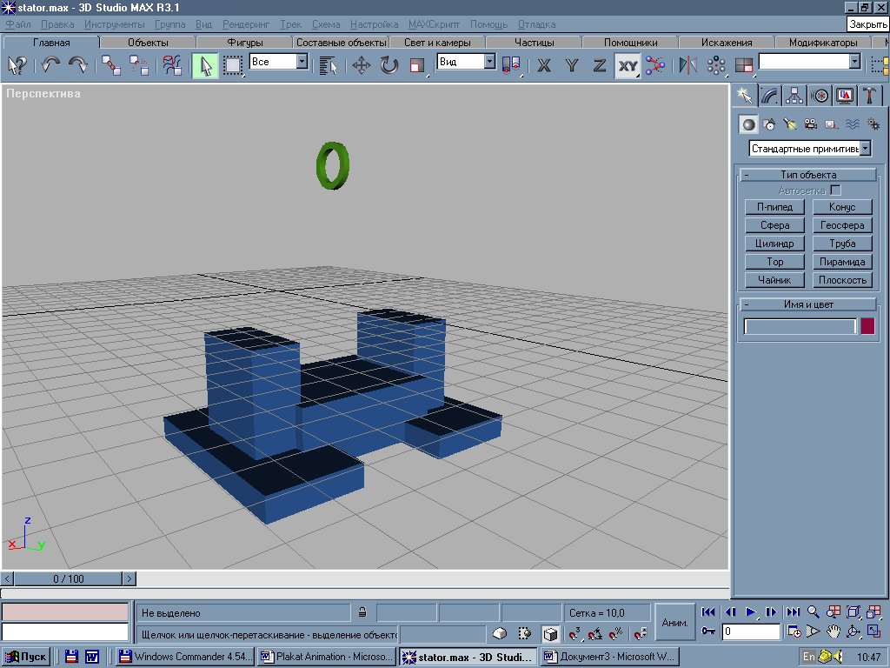Toggle Аним. animation mode button
The image size is (890, 668).
point(674,623)
